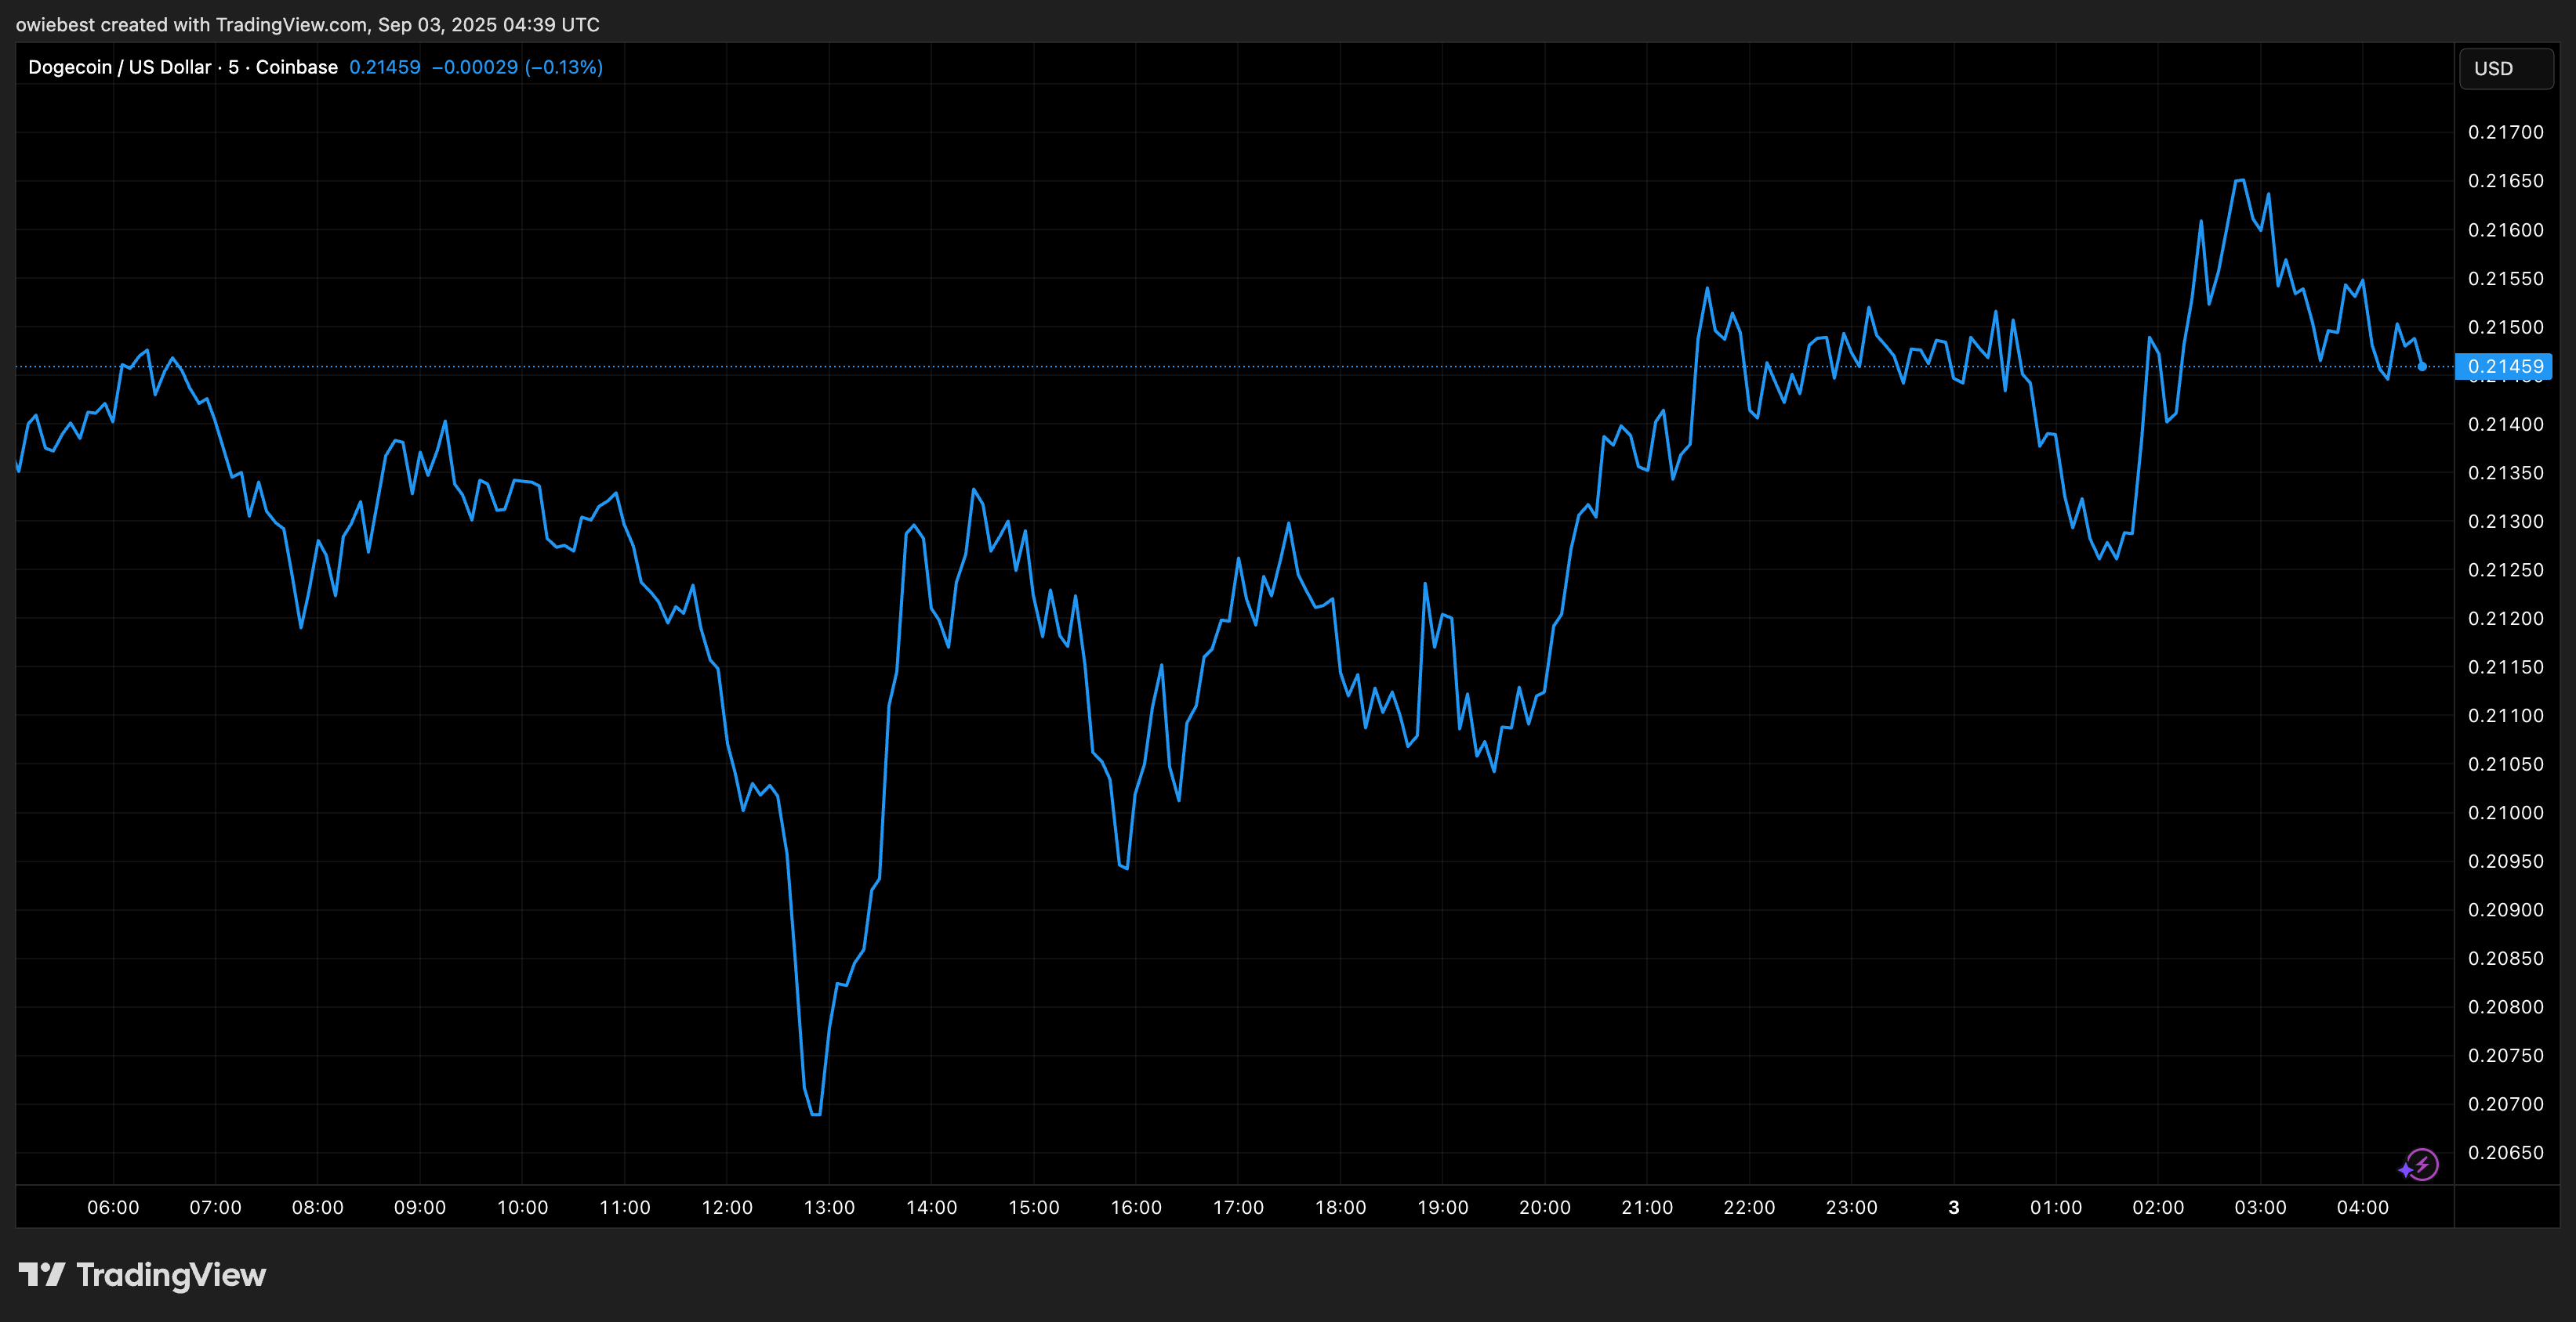Click the 0.21650 price scale label
2576x1322 pixels.
tap(2505, 181)
